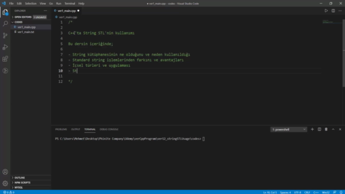Open the editor More Actions ellipsis

pos(340,11)
